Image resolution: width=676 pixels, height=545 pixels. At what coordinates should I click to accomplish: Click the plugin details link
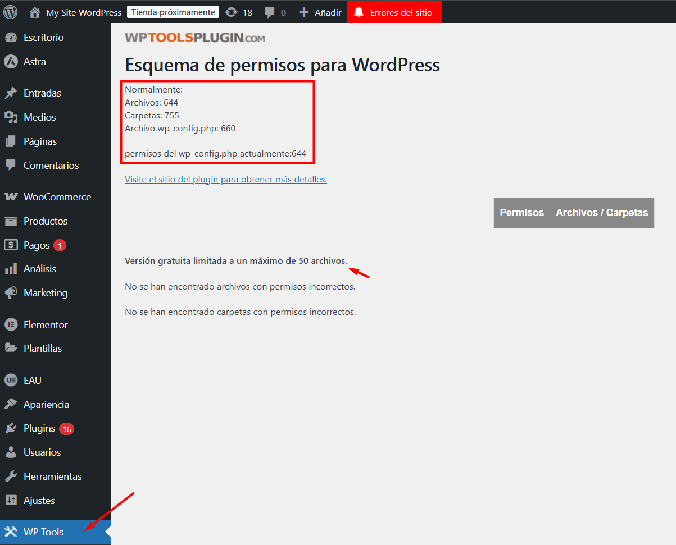tap(225, 179)
